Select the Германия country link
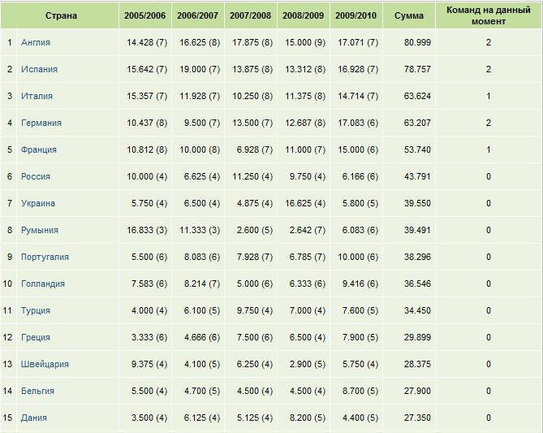Viewport: 543px width, 433px height. (41, 123)
